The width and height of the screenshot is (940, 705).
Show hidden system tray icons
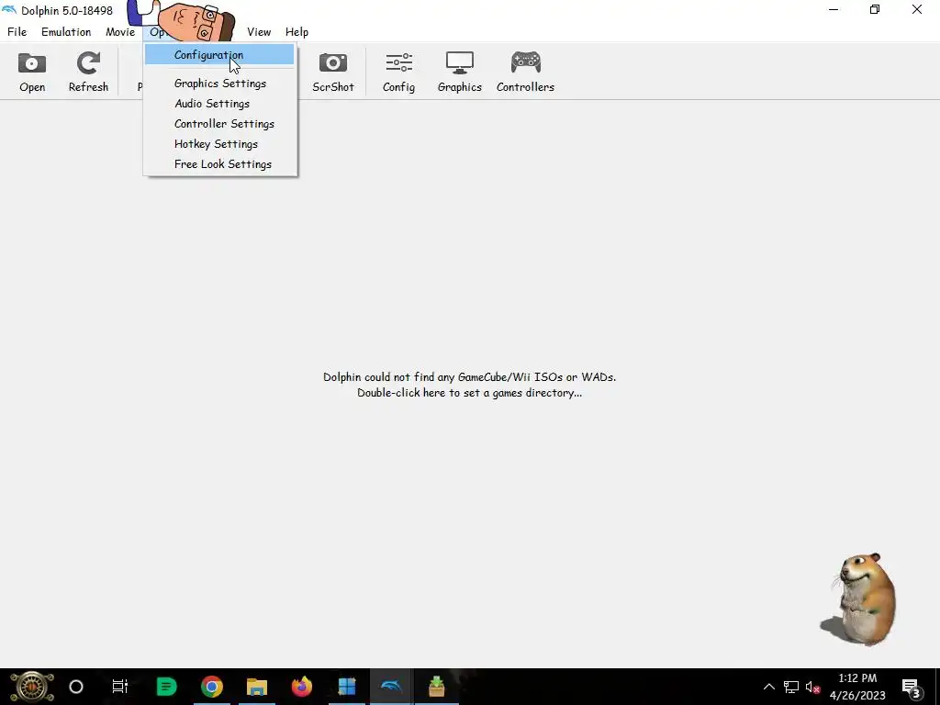(768, 687)
